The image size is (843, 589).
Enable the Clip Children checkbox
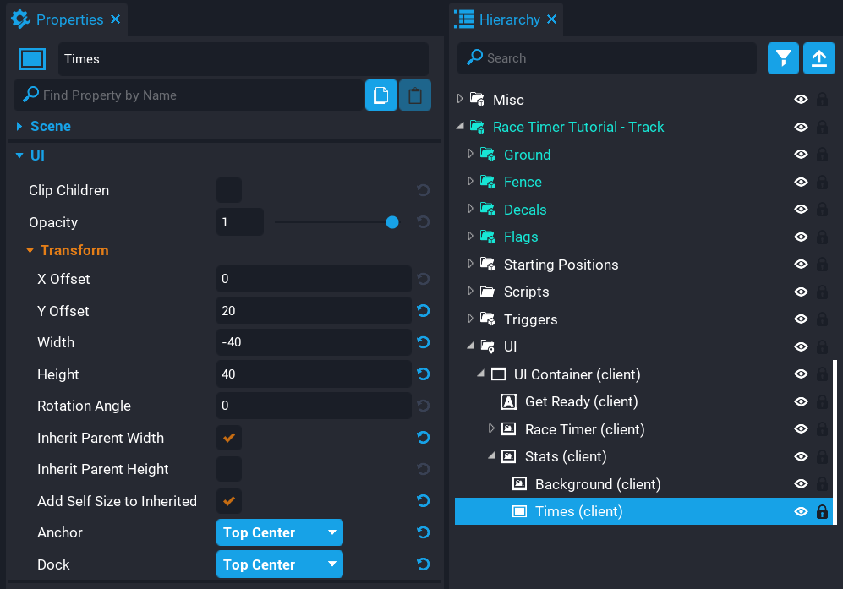tap(229, 190)
